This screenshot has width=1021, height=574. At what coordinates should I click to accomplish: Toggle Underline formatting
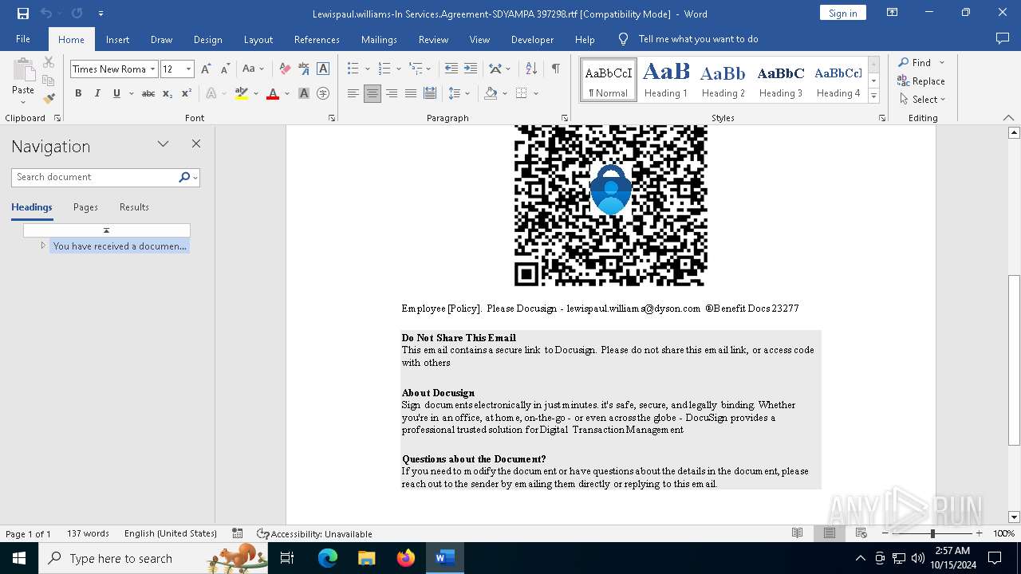pos(116,93)
